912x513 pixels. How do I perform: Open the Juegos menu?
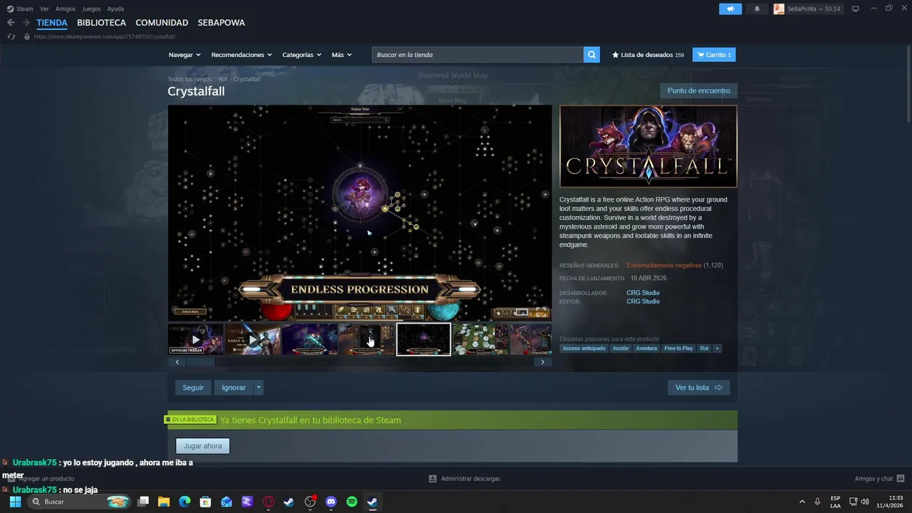pyautogui.click(x=91, y=9)
